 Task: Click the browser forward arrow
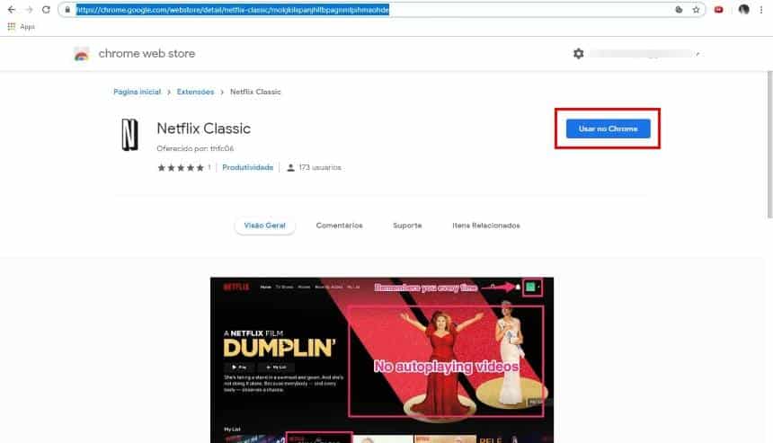[x=29, y=10]
